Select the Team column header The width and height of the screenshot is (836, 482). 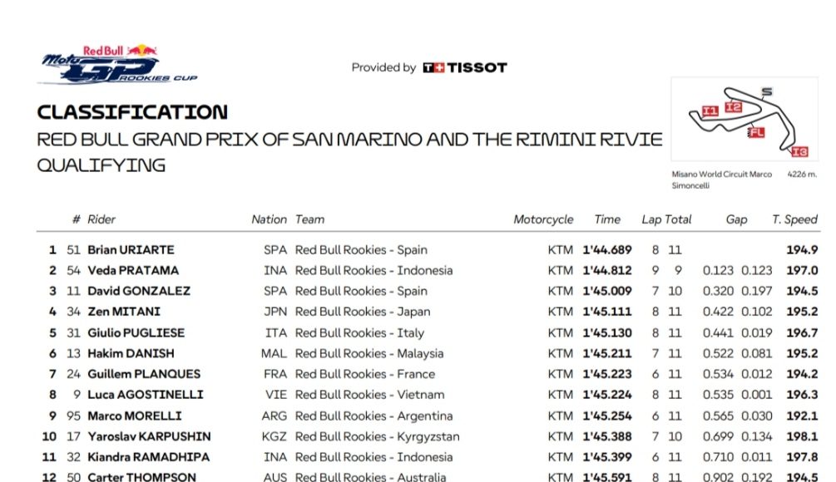309,219
